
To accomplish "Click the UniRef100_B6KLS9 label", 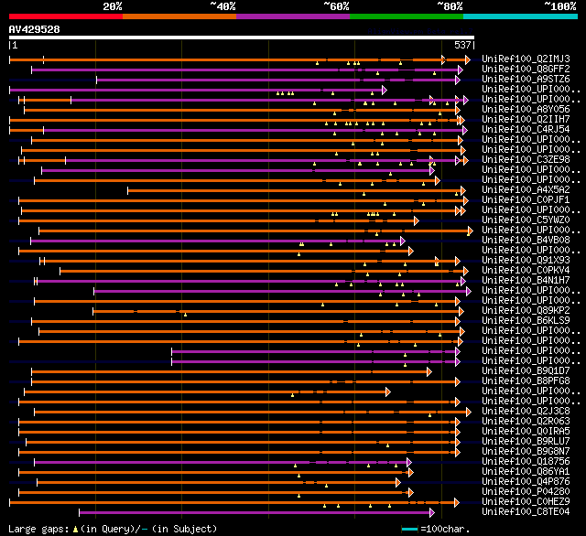I will tap(526, 321).
